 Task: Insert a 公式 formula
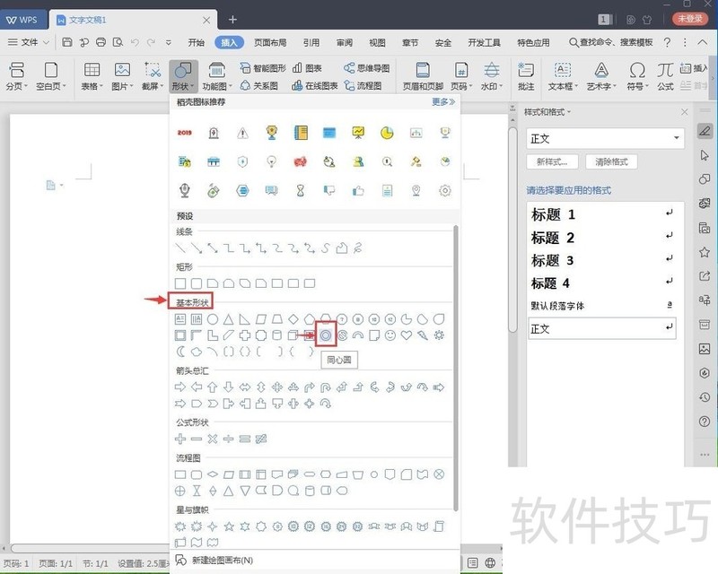(665, 76)
